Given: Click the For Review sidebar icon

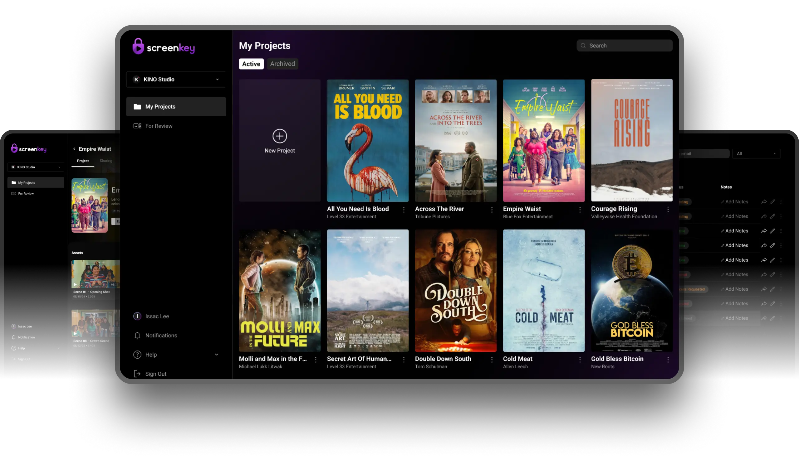Looking at the screenshot, I should coord(137,126).
